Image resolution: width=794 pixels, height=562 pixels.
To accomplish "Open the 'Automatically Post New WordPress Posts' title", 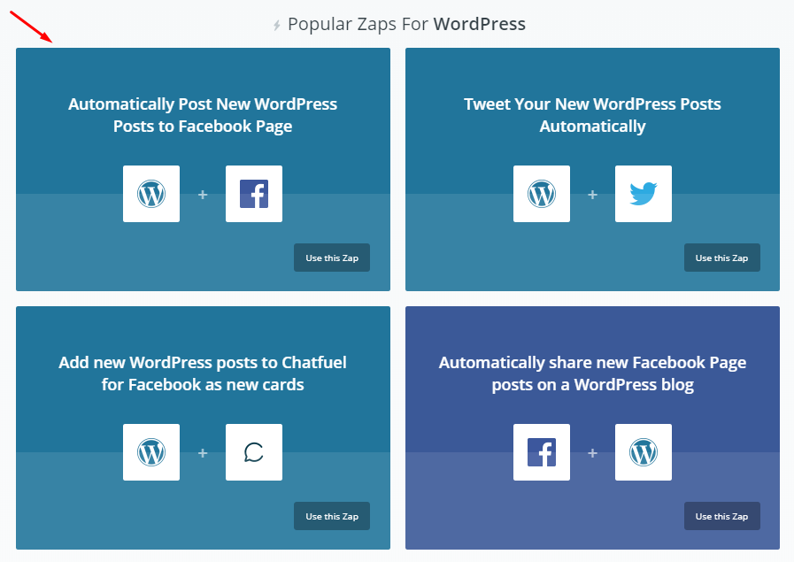I will tap(203, 115).
